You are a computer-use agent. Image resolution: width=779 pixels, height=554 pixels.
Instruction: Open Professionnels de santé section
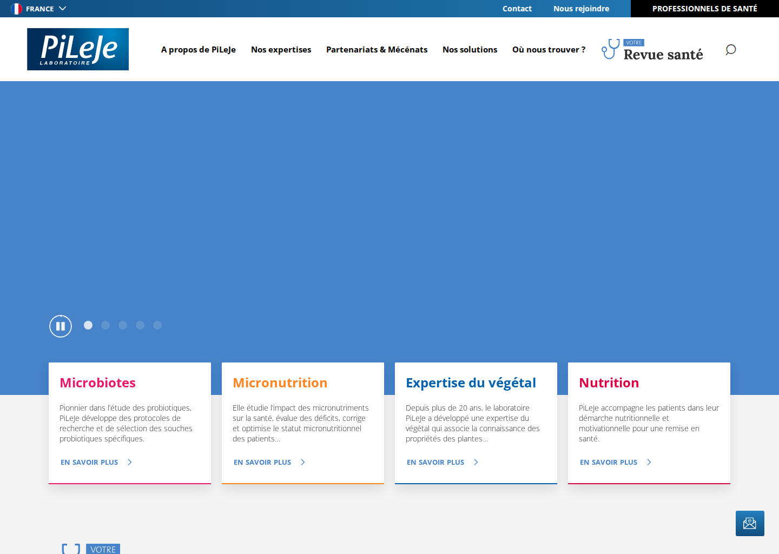tap(705, 9)
